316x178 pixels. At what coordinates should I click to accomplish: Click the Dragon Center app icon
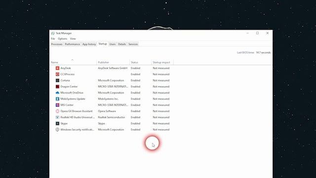tap(57, 87)
